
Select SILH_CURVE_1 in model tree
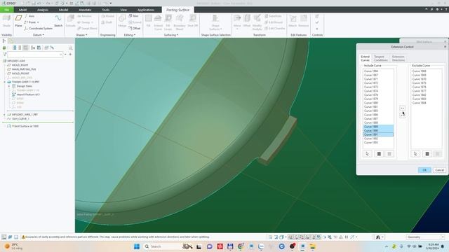(20, 118)
